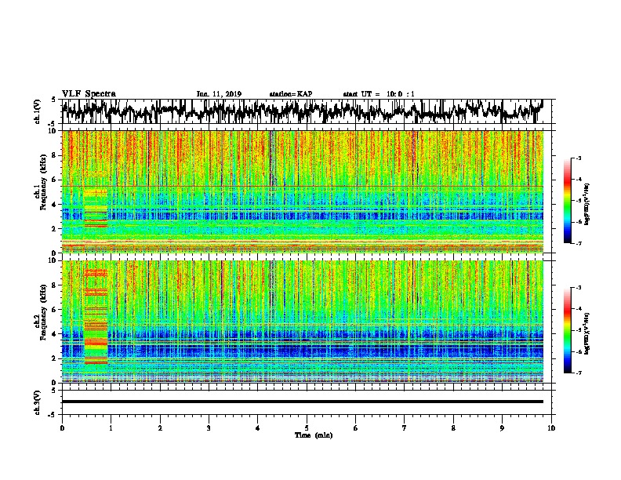Click the "-5" tick on ch.3(V) axis
This screenshot has width=621, height=480.
point(53,415)
